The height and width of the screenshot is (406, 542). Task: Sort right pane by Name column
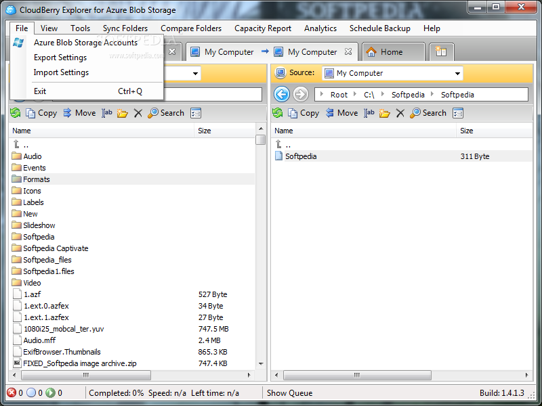point(364,131)
